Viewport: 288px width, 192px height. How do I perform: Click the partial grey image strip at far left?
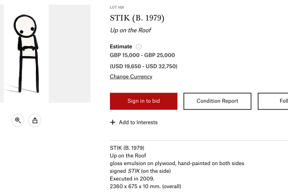click(x=1, y=53)
